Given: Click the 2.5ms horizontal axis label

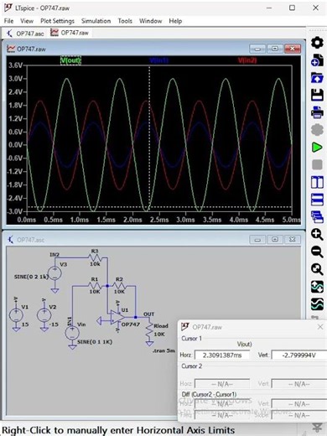Looking at the screenshot, I should point(159,220).
